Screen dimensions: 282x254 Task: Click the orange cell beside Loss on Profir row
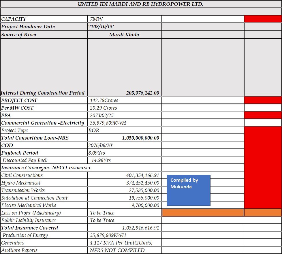203,212
